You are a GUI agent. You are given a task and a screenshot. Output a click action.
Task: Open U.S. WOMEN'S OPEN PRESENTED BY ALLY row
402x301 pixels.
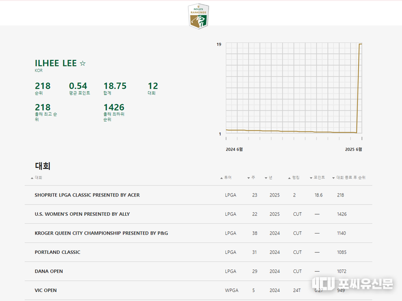coord(198,214)
